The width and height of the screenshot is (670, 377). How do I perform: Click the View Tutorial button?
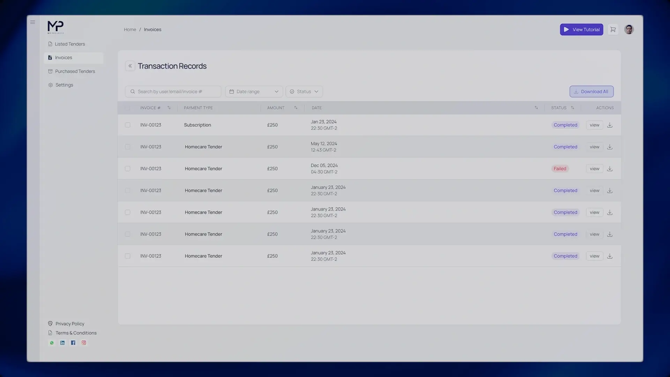581,30
